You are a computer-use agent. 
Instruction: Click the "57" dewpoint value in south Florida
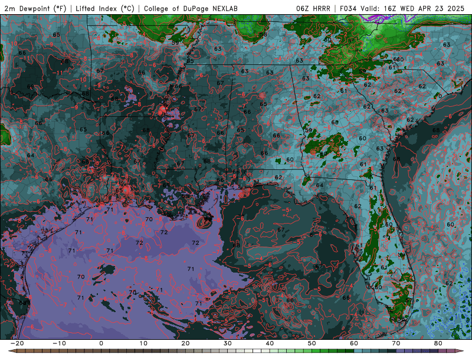coord(408,300)
